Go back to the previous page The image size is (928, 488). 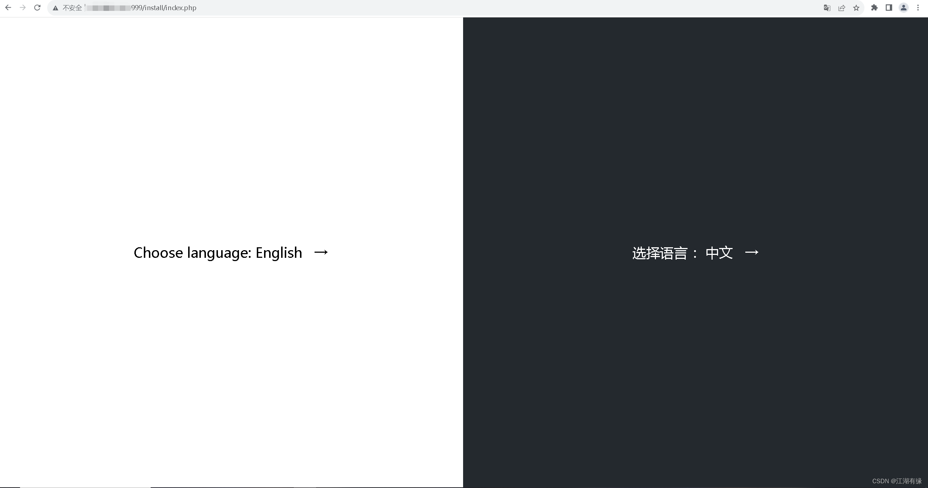(8, 8)
